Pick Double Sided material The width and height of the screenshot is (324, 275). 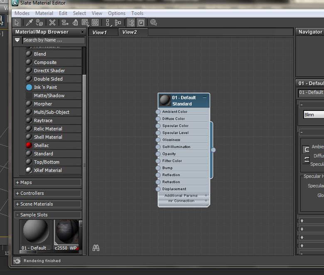[x=53, y=79]
